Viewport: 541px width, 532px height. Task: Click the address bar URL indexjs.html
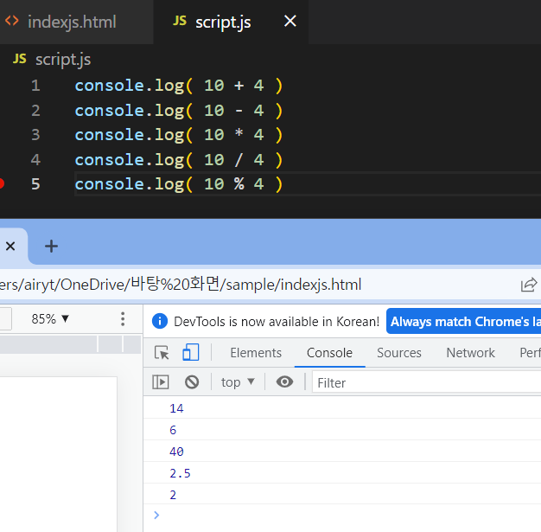click(181, 285)
